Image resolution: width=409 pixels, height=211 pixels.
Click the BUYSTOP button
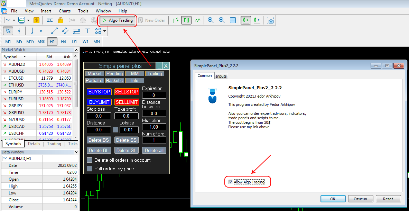click(99, 92)
